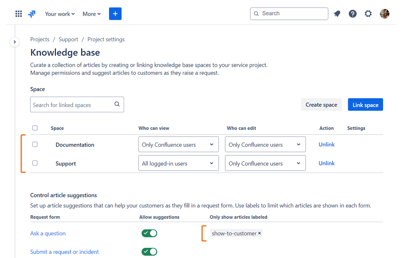
Task: Click the blue plus create icon
Action: point(115,14)
